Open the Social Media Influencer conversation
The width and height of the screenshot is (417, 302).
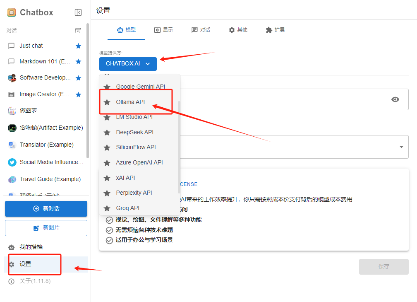coord(46,162)
